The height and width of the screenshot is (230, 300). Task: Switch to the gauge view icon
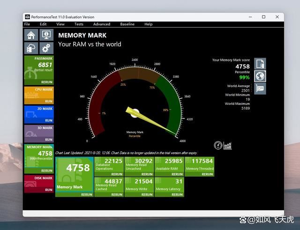tap(218, 145)
